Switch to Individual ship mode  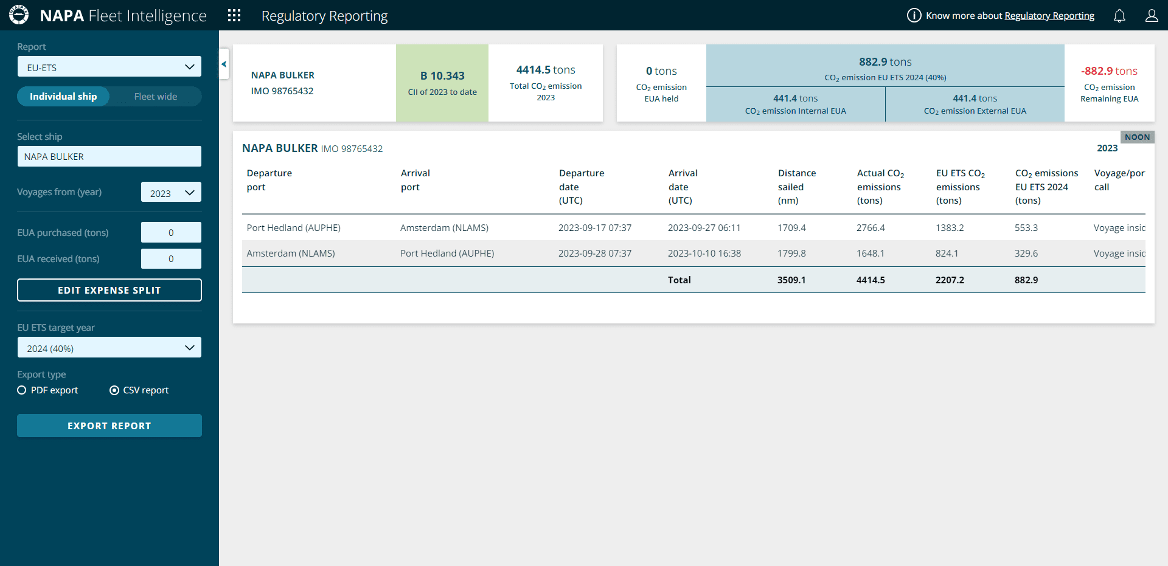(x=63, y=97)
